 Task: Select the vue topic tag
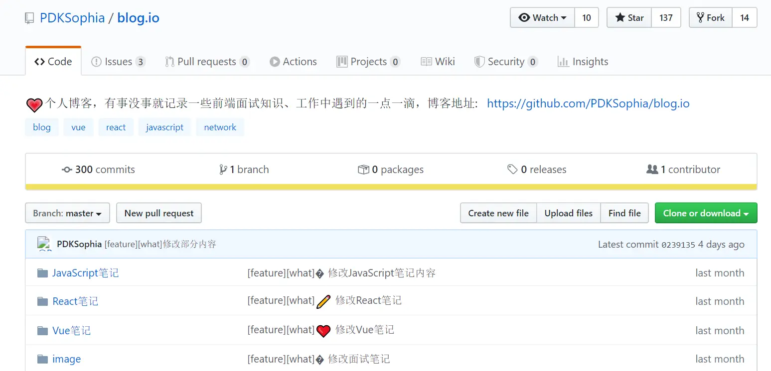(78, 127)
